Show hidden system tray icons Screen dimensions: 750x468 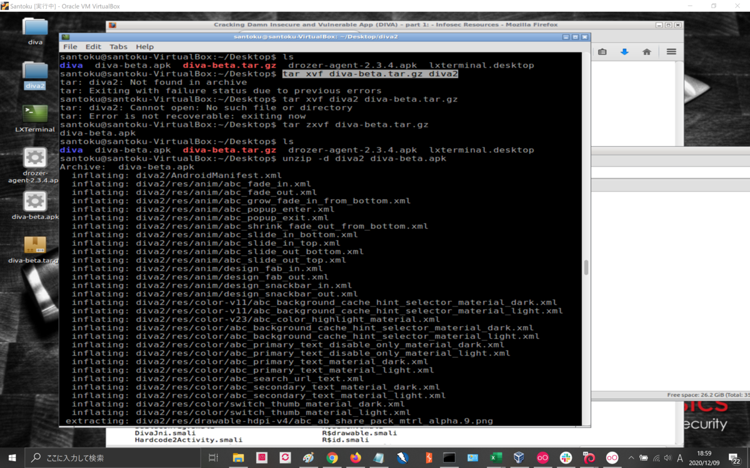631,457
